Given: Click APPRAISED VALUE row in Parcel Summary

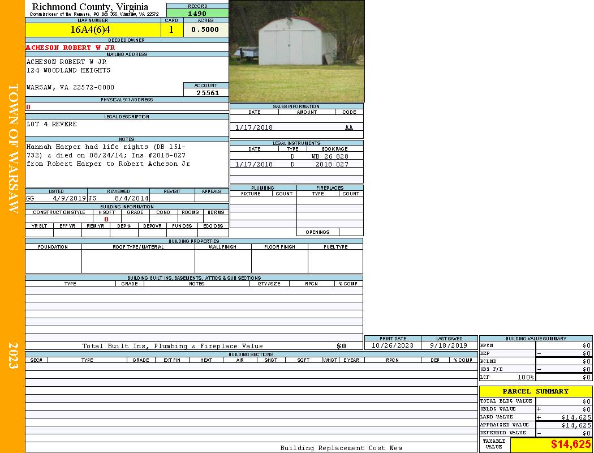Looking at the screenshot, I should click(536, 425).
